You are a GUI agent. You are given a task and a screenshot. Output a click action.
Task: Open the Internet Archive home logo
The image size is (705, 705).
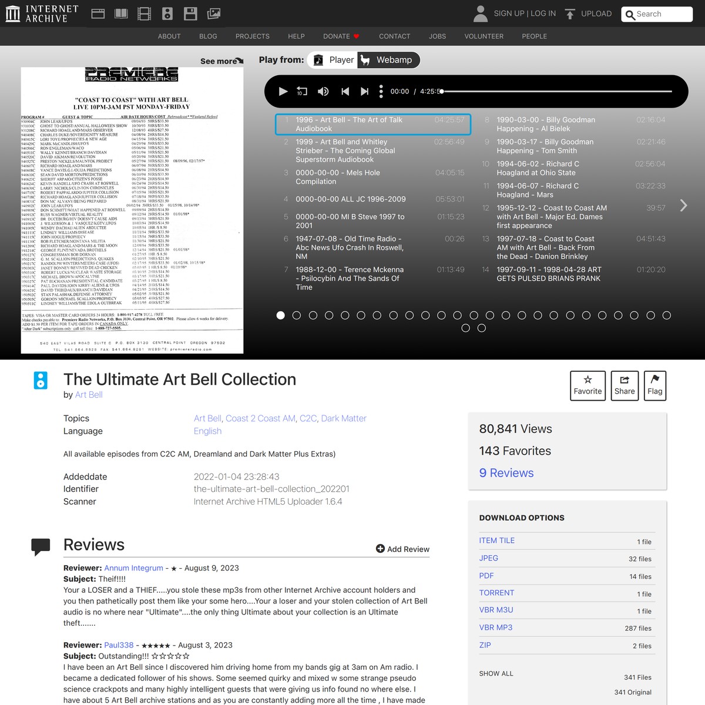click(x=42, y=14)
